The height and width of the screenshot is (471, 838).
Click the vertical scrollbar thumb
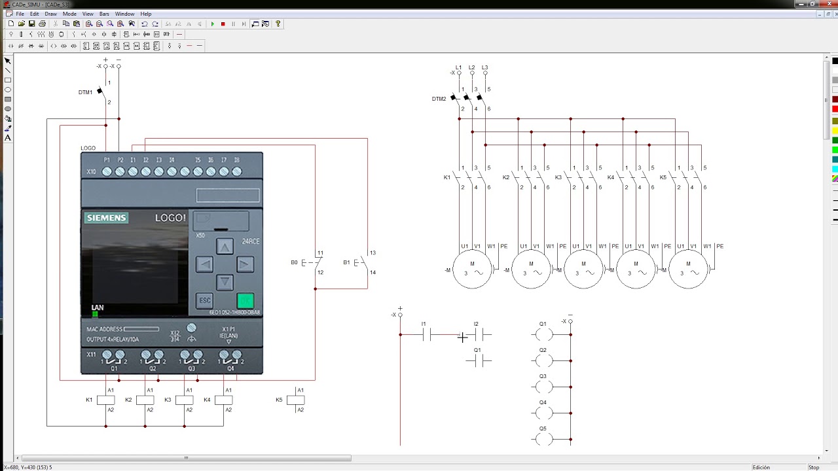point(827,99)
